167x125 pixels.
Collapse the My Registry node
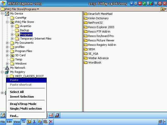pyautogui.click(x=2, y=72)
